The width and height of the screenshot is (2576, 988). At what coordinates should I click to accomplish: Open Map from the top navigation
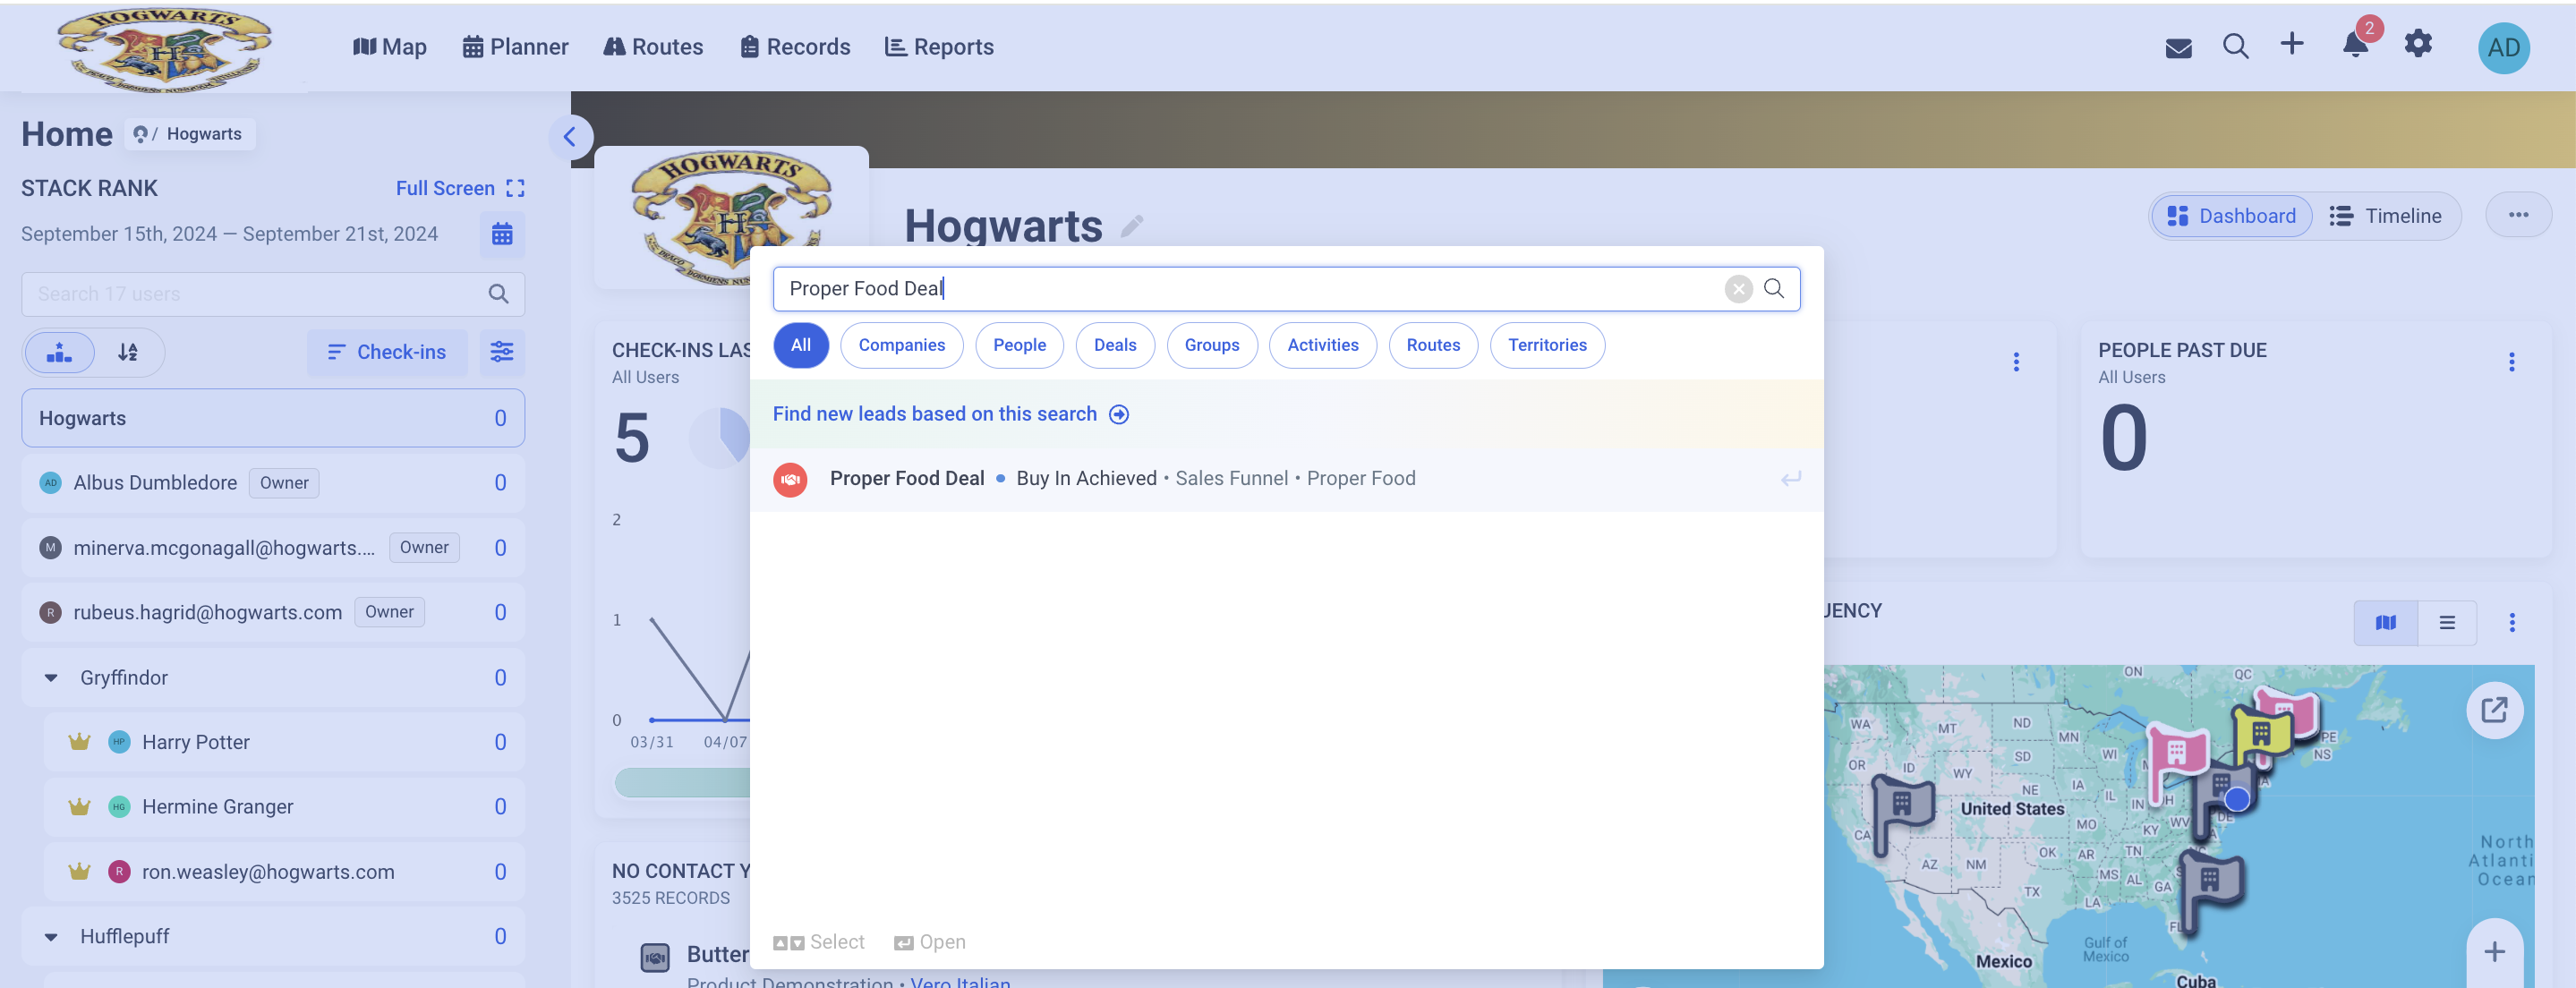click(x=390, y=47)
